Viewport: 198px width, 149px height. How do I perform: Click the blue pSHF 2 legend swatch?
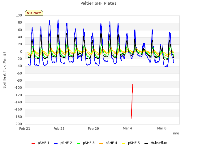[x=56, y=143]
